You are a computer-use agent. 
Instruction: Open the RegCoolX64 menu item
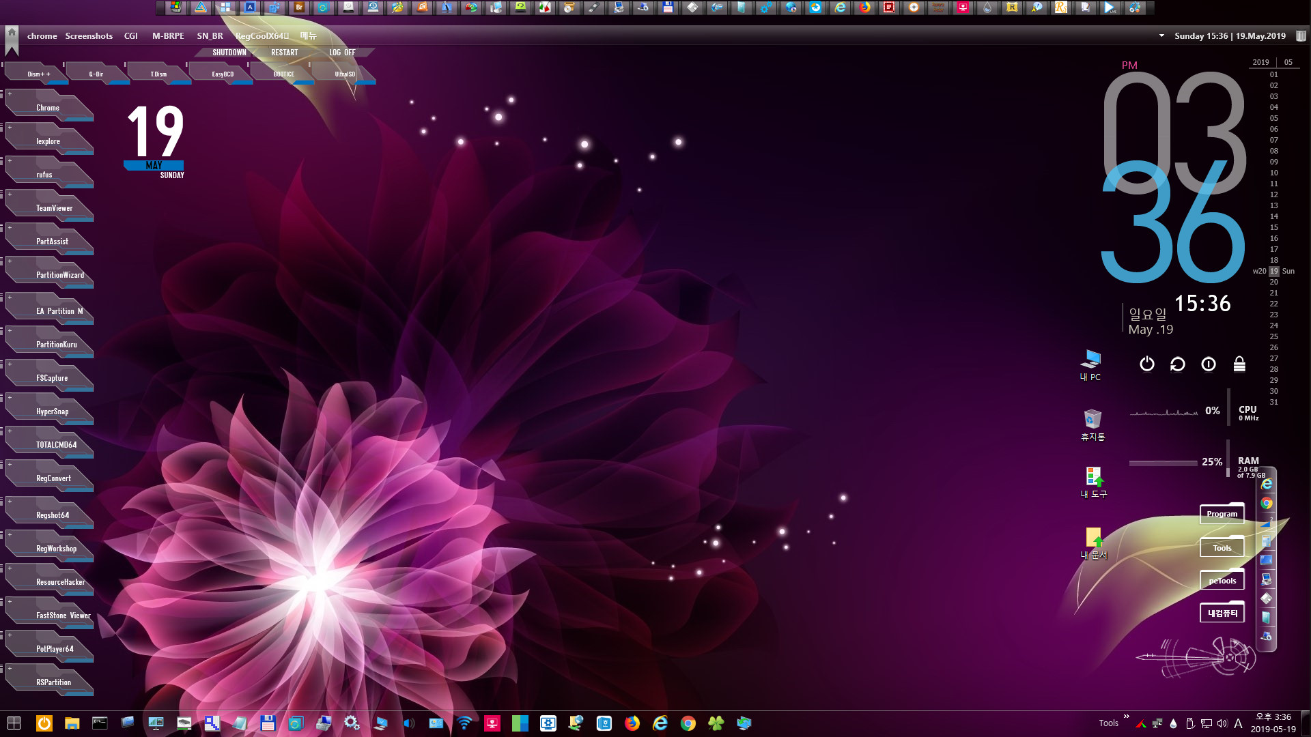click(x=262, y=35)
